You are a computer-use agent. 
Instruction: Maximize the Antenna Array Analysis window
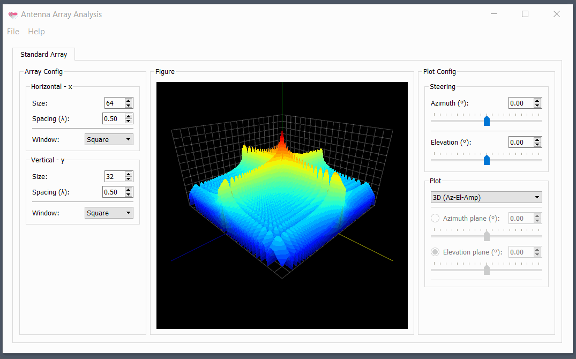coord(525,14)
